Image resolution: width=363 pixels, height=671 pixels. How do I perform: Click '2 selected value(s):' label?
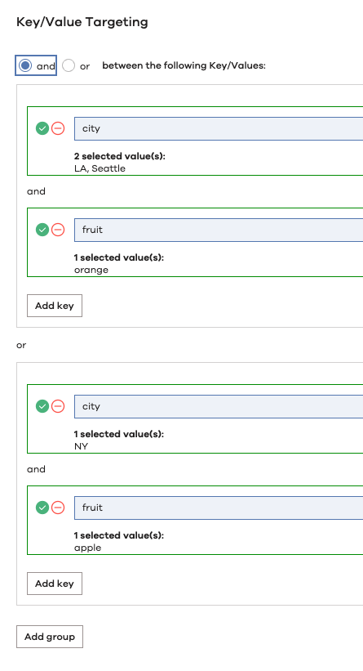click(x=120, y=156)
